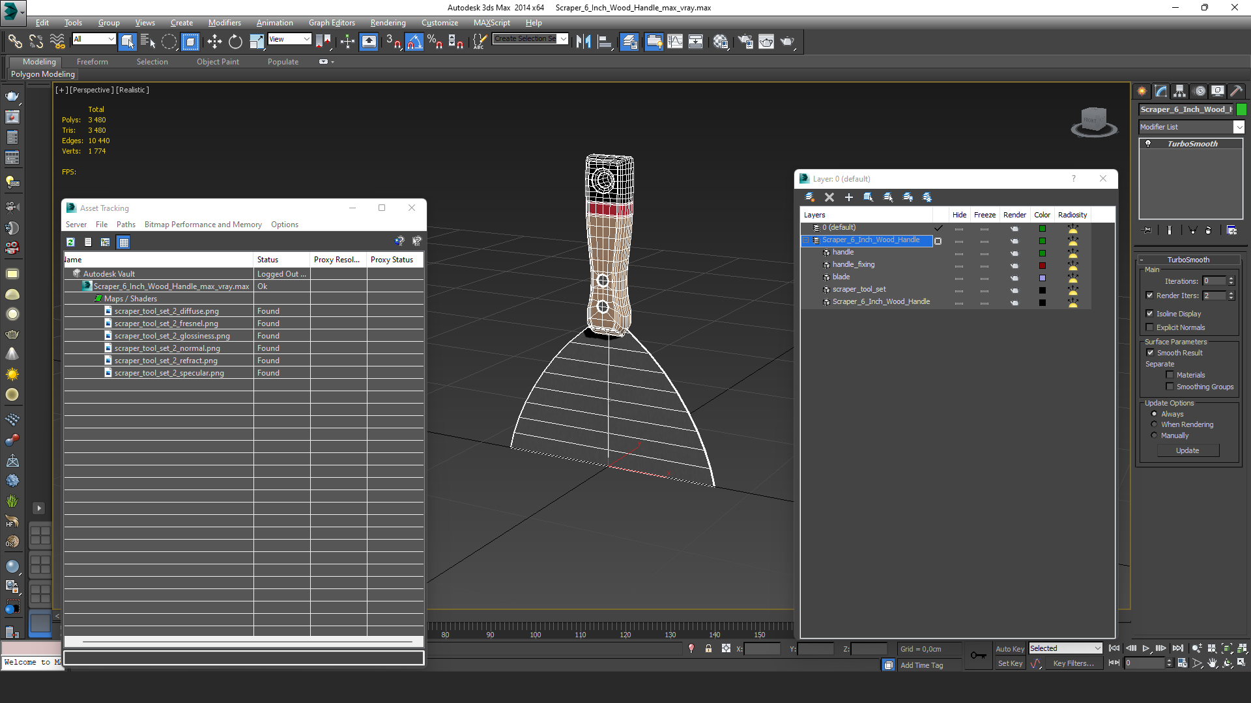
Task: Choose the Select and Rotate tool
Action: click(235, 42)
